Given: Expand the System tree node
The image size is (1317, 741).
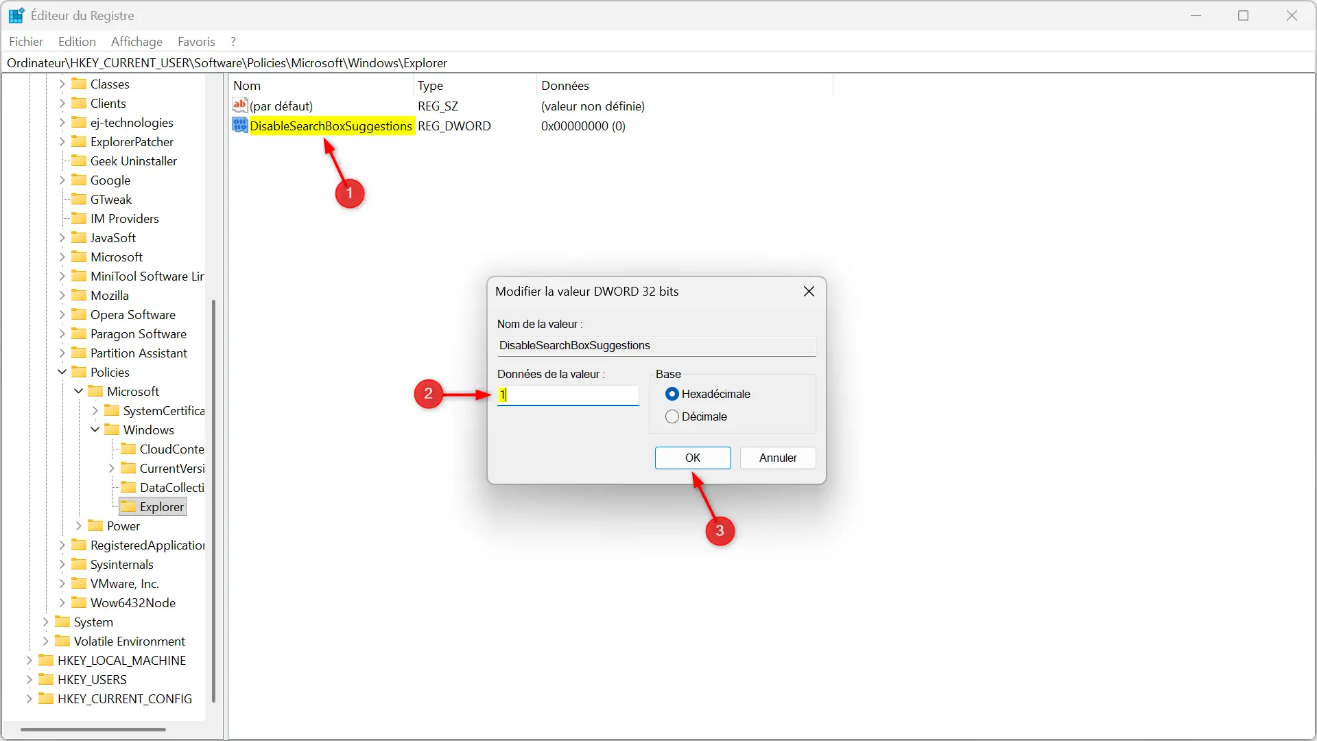Looking at the screenshot, I should (x=46, y=622).
